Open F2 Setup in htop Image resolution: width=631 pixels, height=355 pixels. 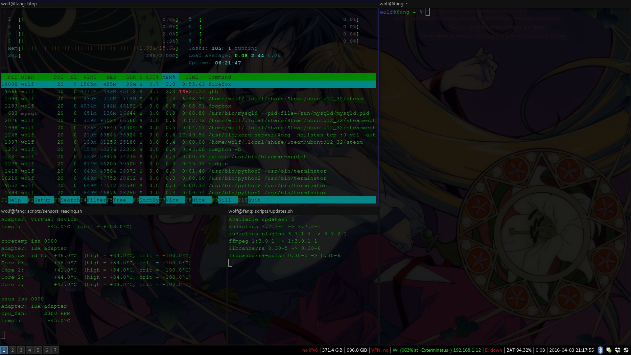pos(40,200)
